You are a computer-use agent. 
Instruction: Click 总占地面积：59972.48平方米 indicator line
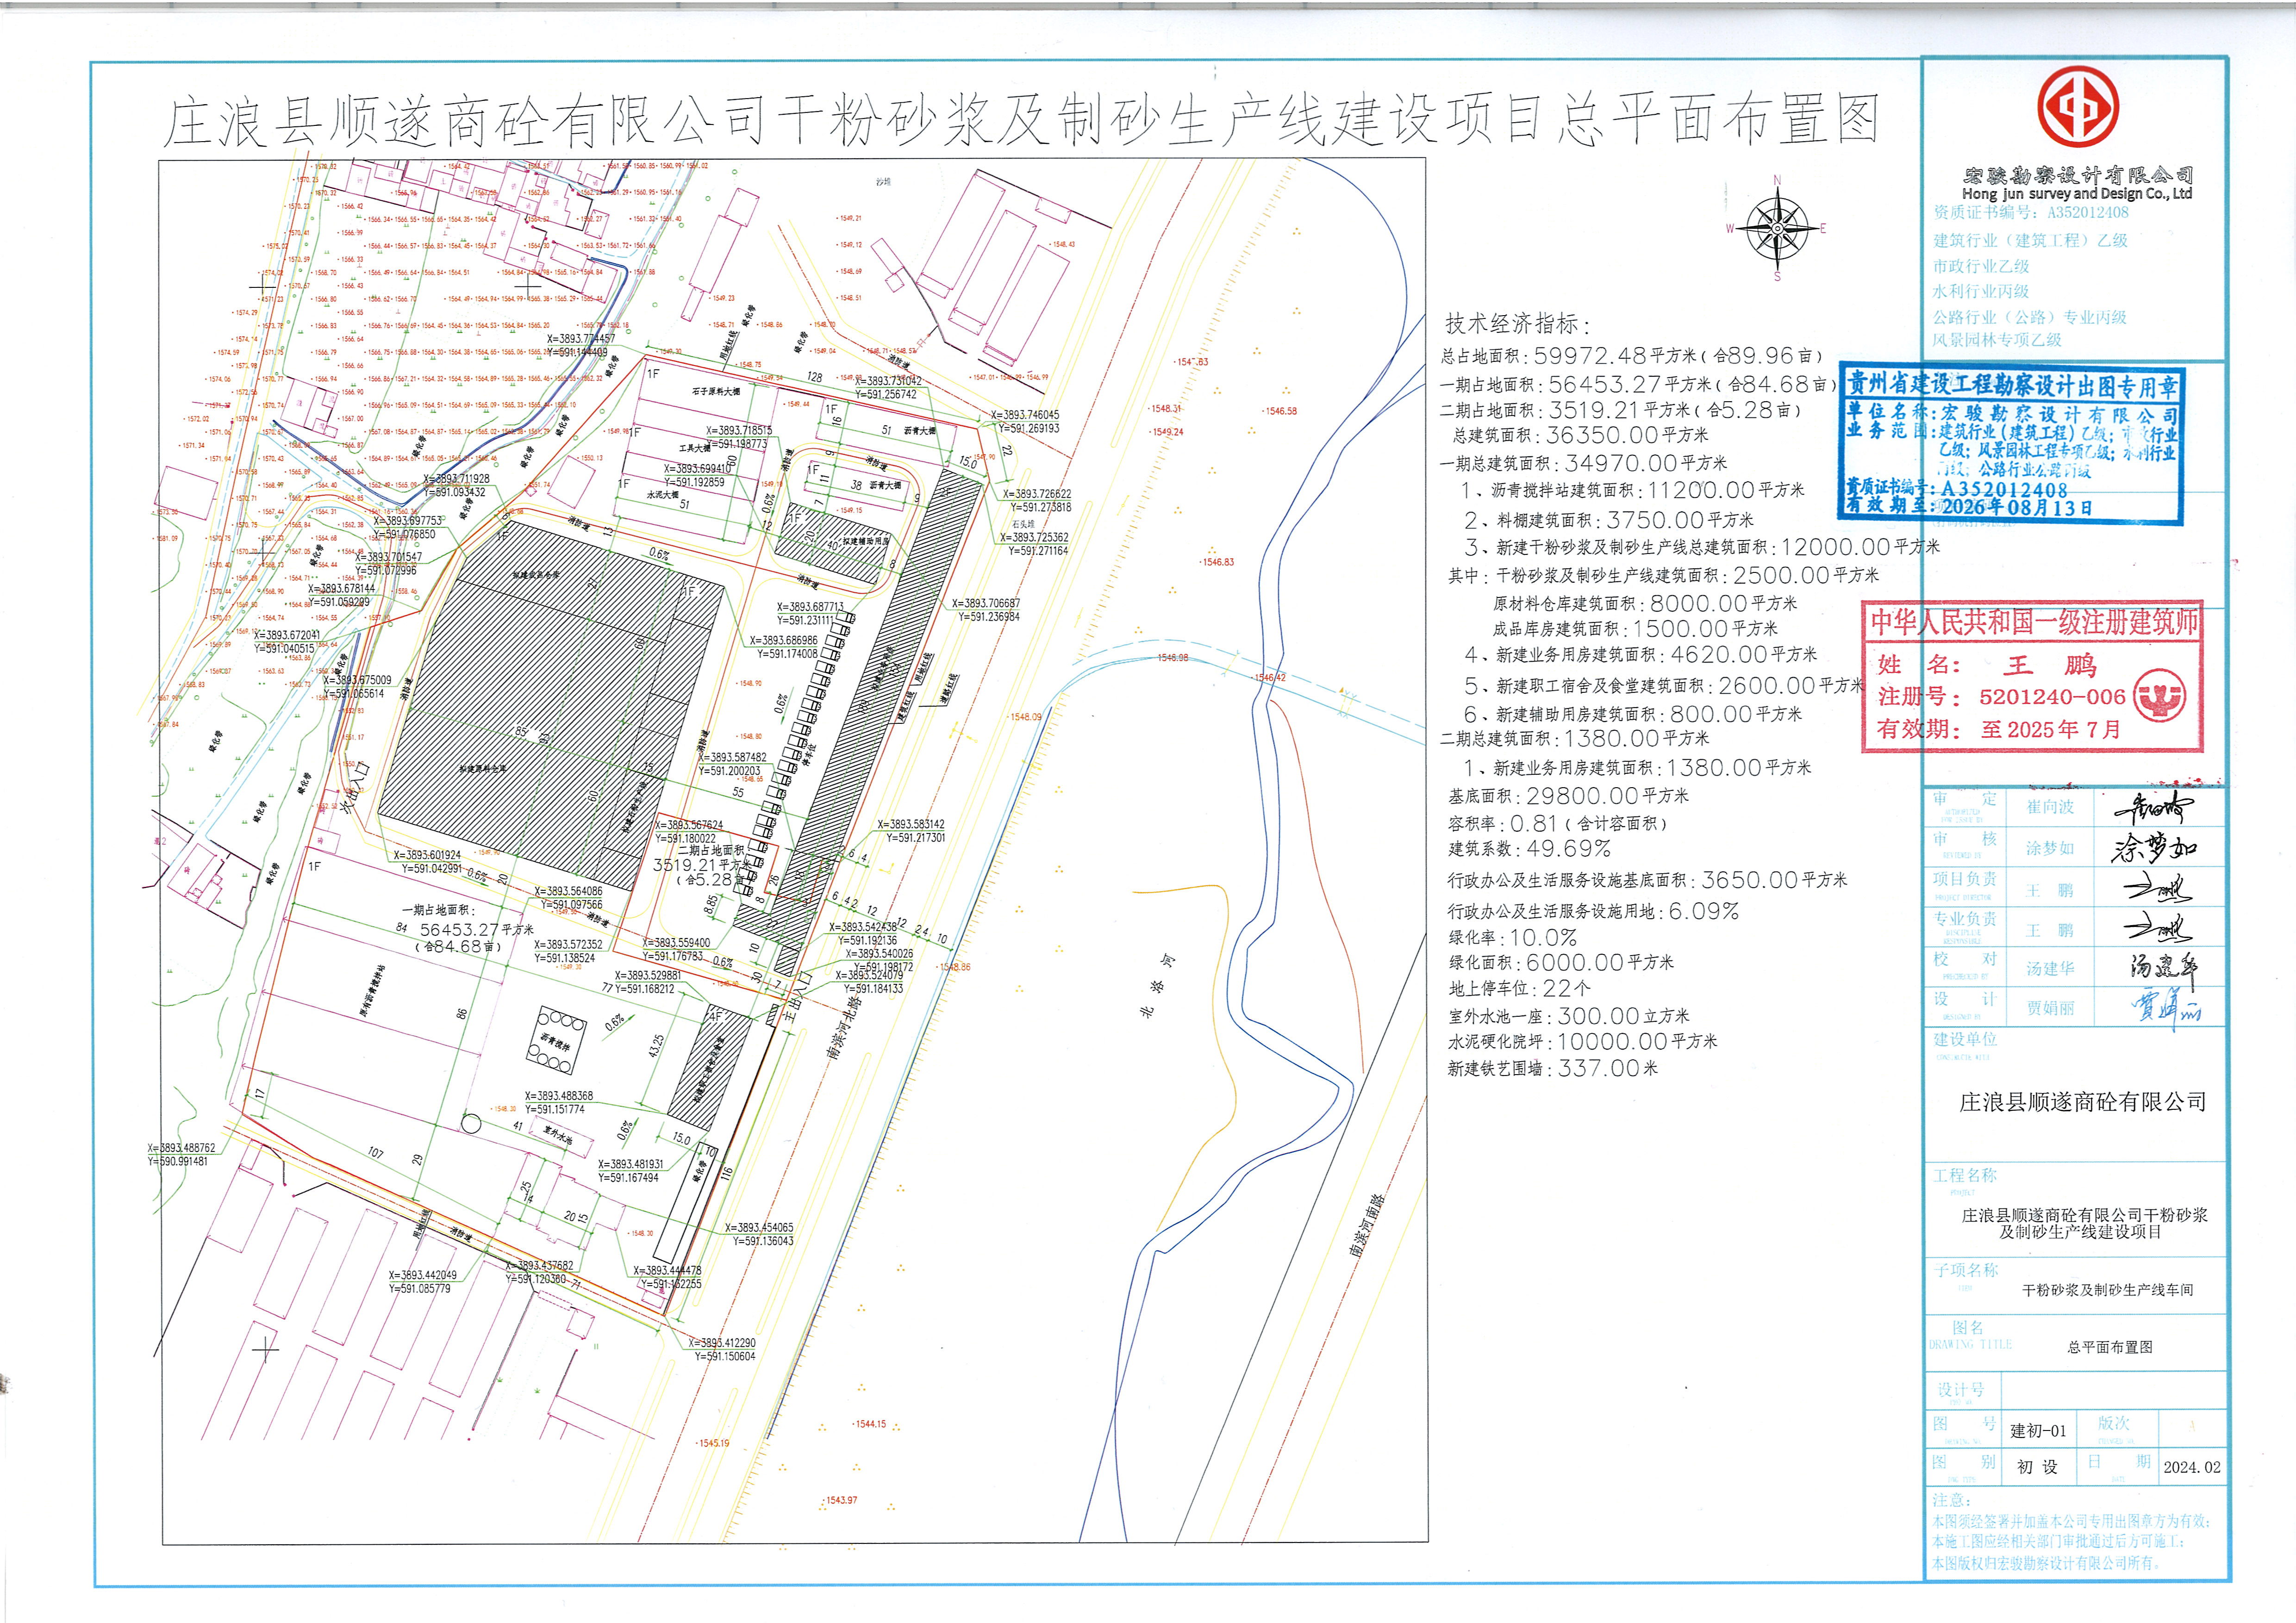1632,356
